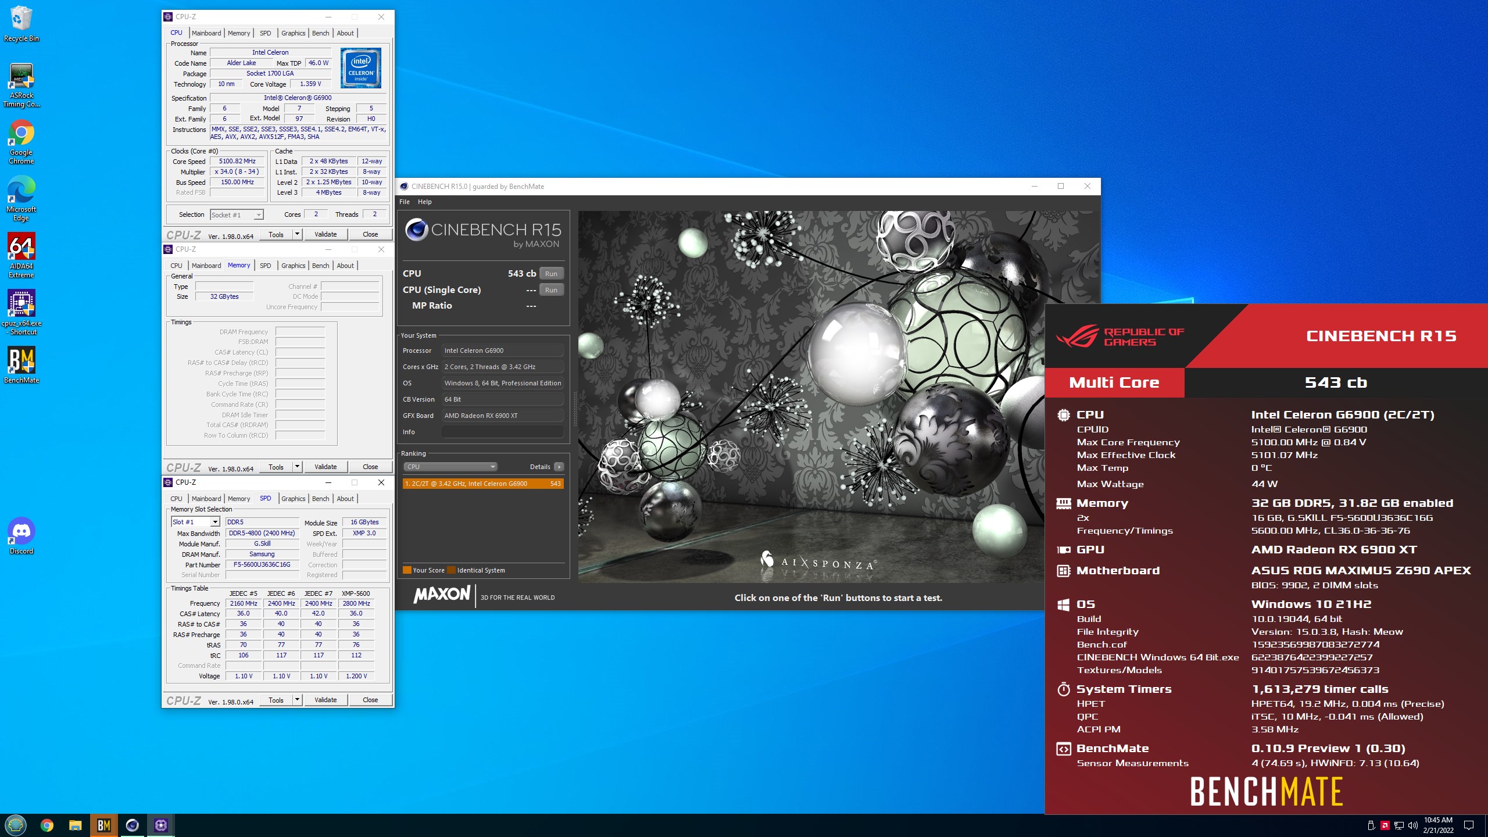Open the AIDA64 Extreme desktop icon
The image size is (1488, 837).
[x=21, y=256]
